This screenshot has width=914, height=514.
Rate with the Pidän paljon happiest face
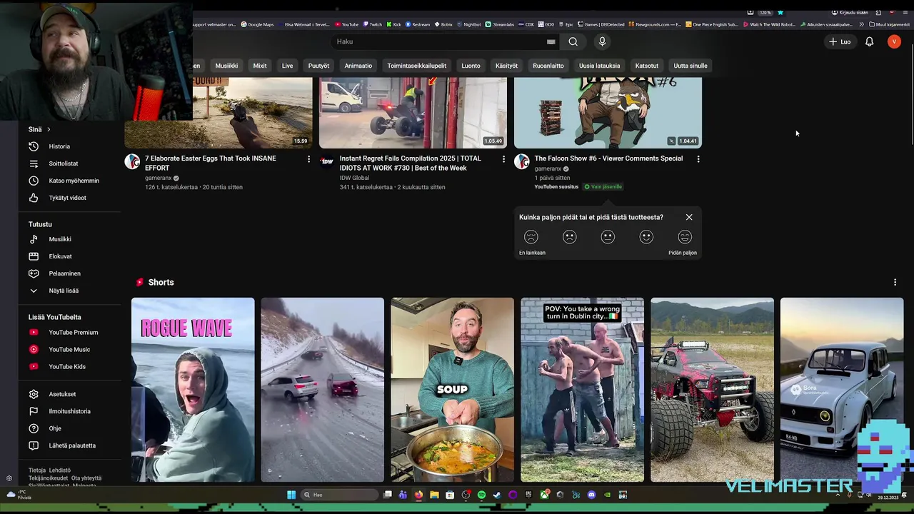click(x=685, y=237)
